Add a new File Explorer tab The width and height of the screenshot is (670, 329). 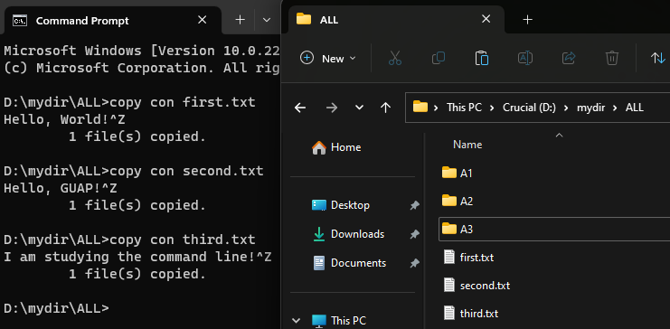tap(528, 20)
